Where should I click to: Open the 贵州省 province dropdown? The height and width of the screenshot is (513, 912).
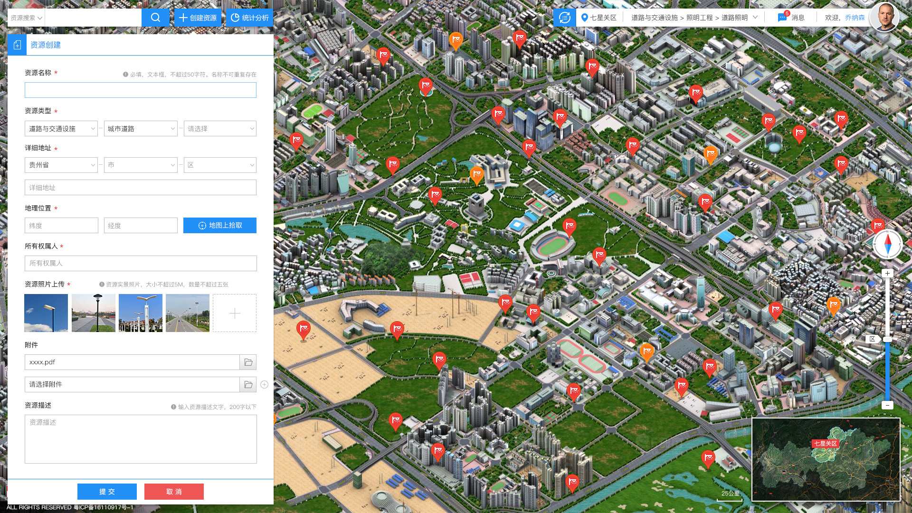[61, 165]
